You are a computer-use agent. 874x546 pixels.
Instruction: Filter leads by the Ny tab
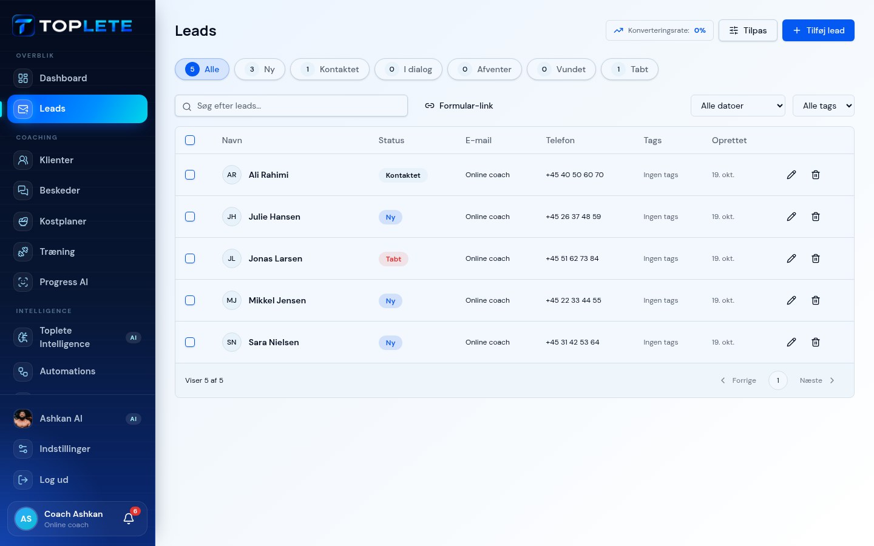point(260,69)
